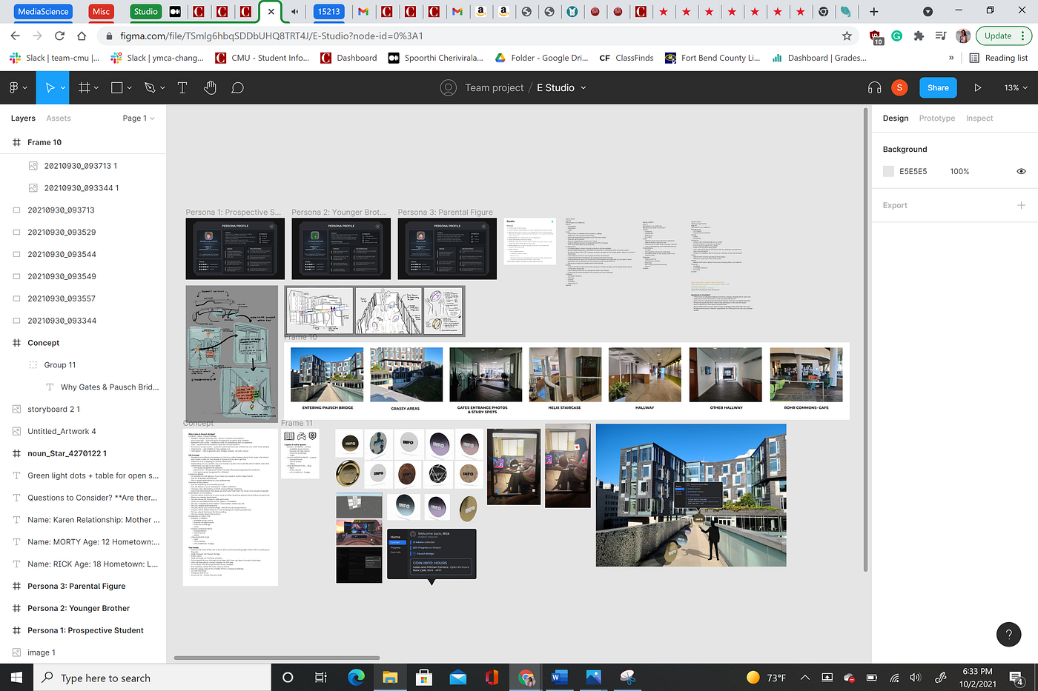Select the Text tool

[182, 87]
